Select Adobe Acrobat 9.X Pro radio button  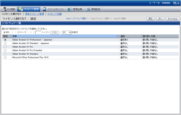click(5, 47)
